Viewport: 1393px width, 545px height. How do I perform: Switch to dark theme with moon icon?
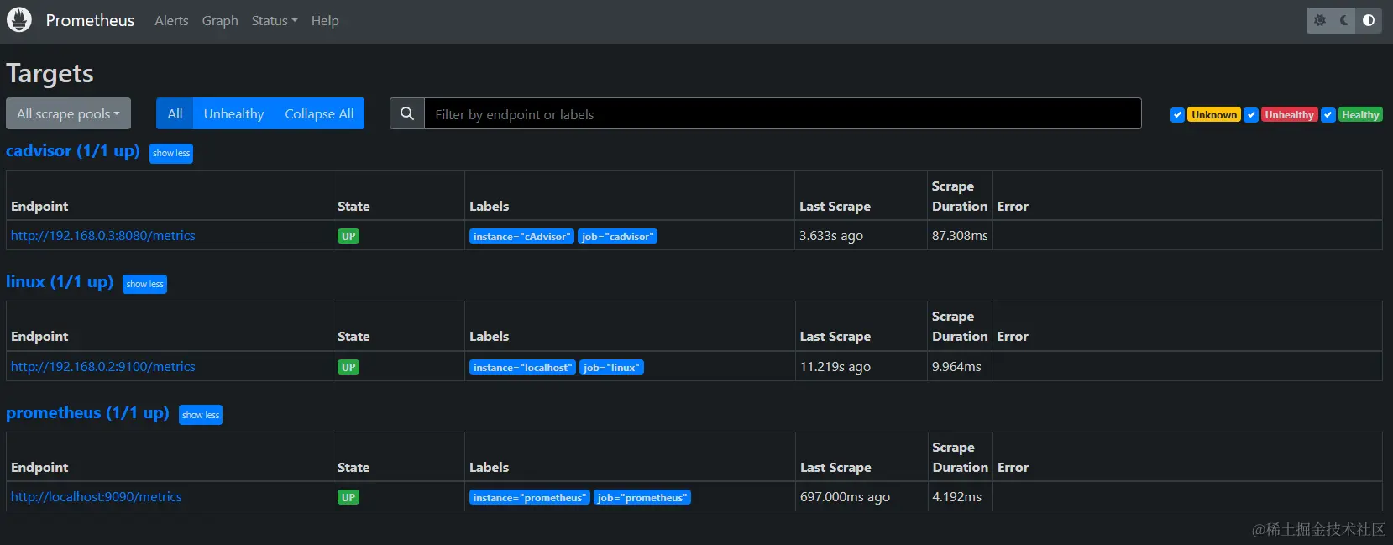coord(1344,20)
